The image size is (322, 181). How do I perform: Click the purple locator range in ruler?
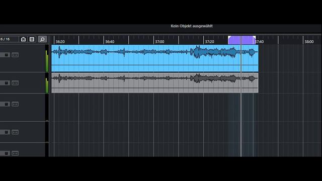click(x=242, y=40)
